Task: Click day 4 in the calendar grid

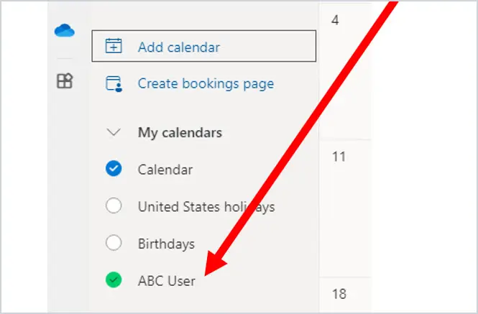Action: tap(336, 21)
